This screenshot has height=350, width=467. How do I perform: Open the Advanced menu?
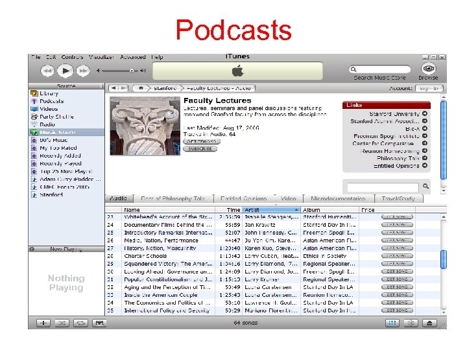coord(132,57)
